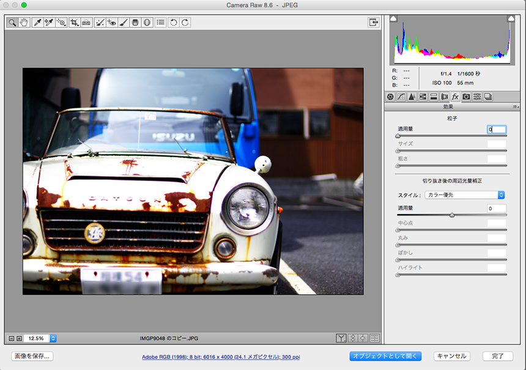Rotate image 90° counterclockwise
This screenshot has height=370, width=526.
174,23
